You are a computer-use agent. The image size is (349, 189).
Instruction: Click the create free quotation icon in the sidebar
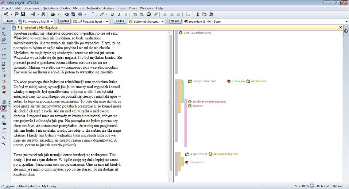point(4,49)
